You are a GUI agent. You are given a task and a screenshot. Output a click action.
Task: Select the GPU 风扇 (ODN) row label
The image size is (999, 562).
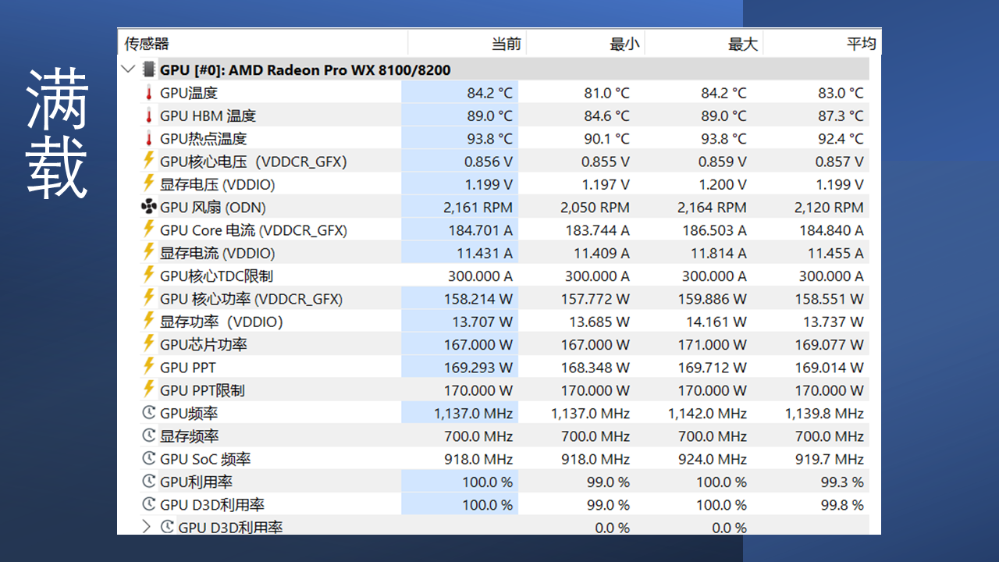(213, 207)
